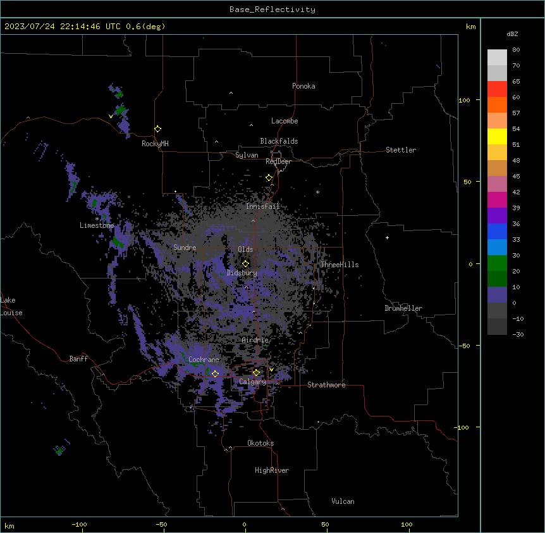The width and height of the screenshot is (545, 533).
Task: Click the white plus marker northwest of Drumheller
Action: pyautogui.click(x=387, y=237)
